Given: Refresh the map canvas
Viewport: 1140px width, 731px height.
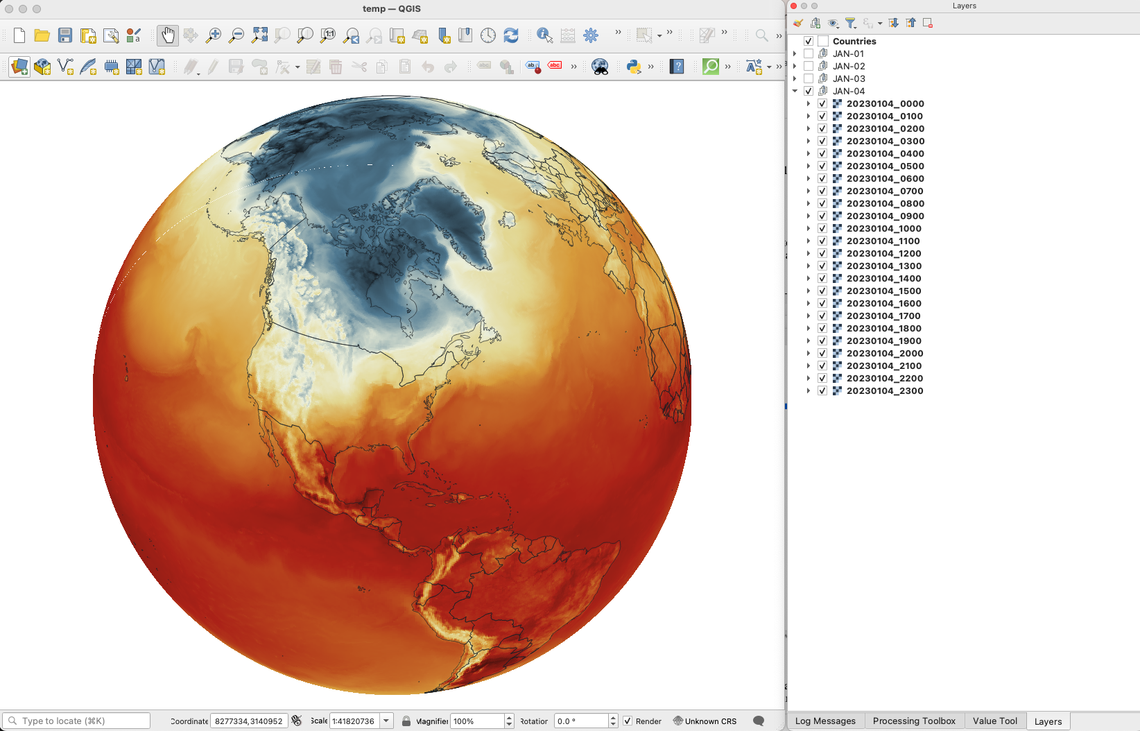Looking at the screenshot, I should click(x=511, y=35).
